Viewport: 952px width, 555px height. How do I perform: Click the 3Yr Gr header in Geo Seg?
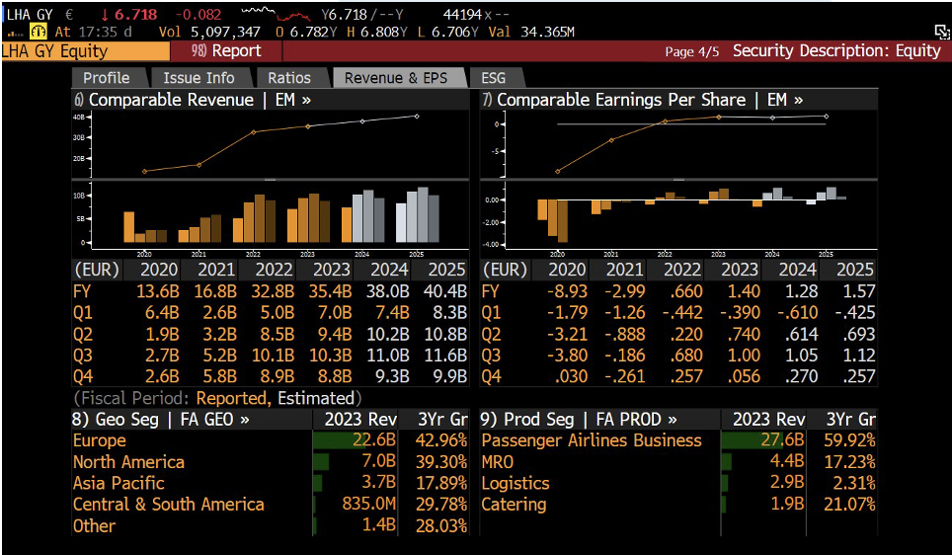442,419
